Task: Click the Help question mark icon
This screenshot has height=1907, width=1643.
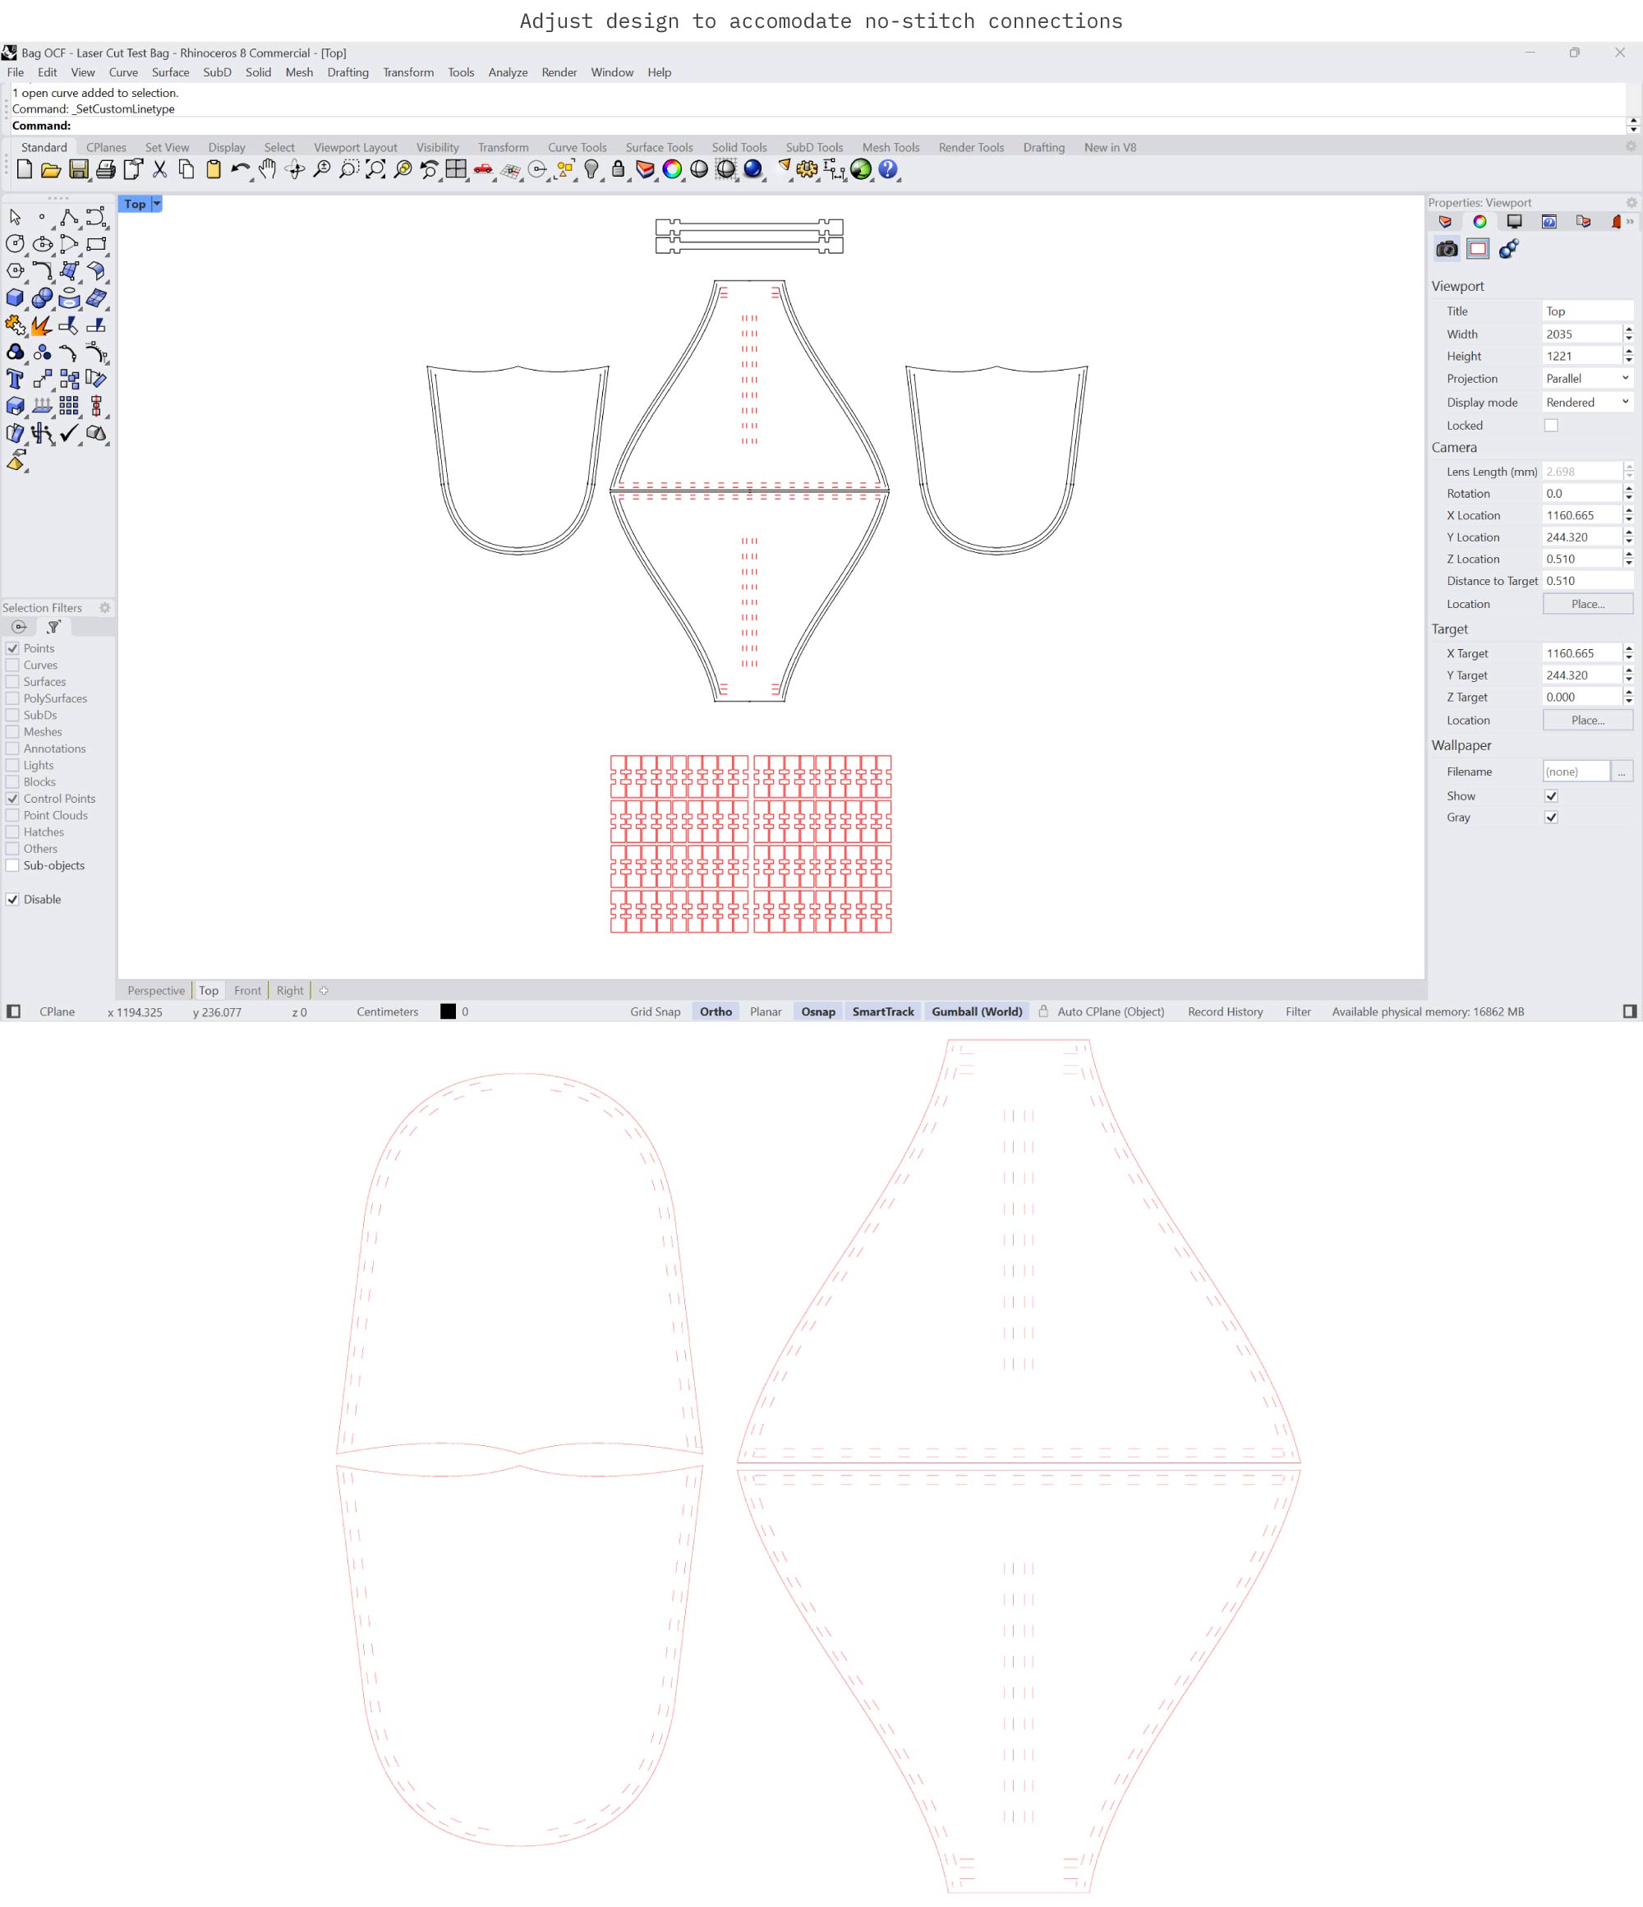Action: tap(887, 169)
